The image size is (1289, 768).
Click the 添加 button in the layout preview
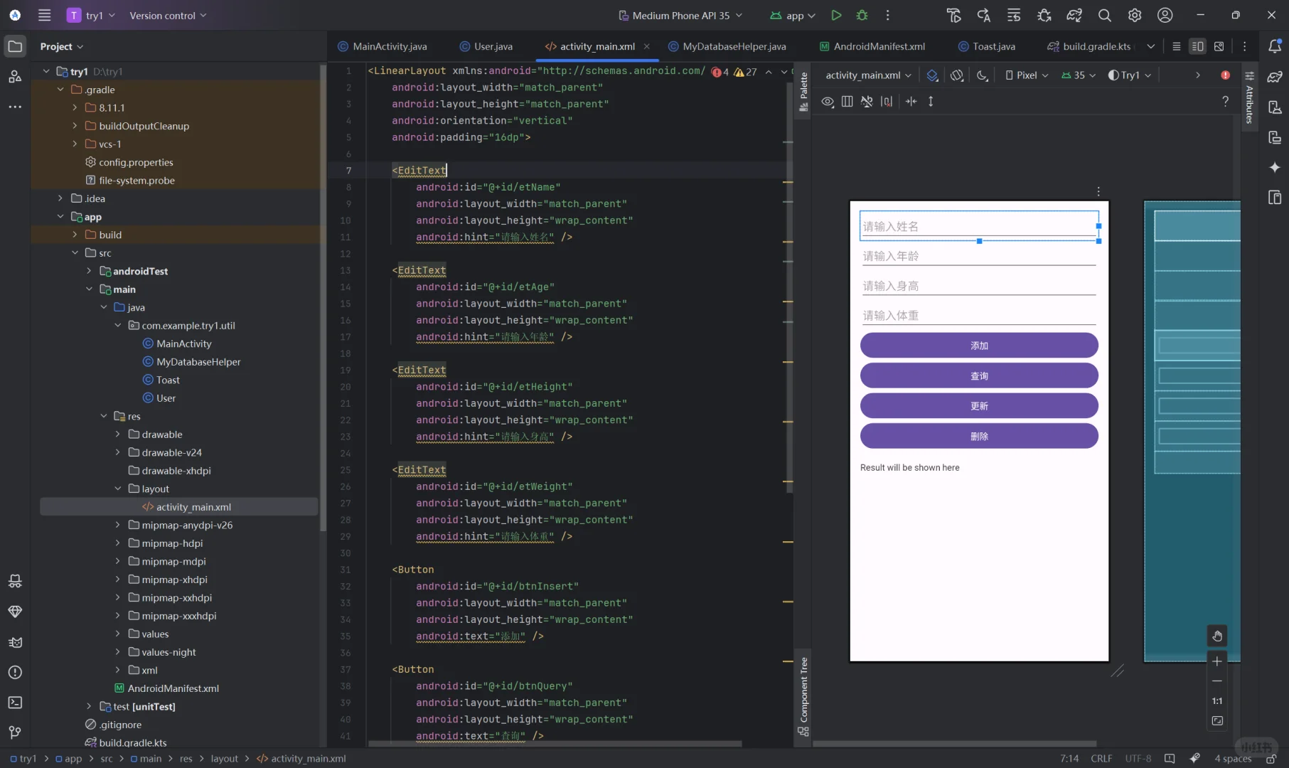point(979,345)
